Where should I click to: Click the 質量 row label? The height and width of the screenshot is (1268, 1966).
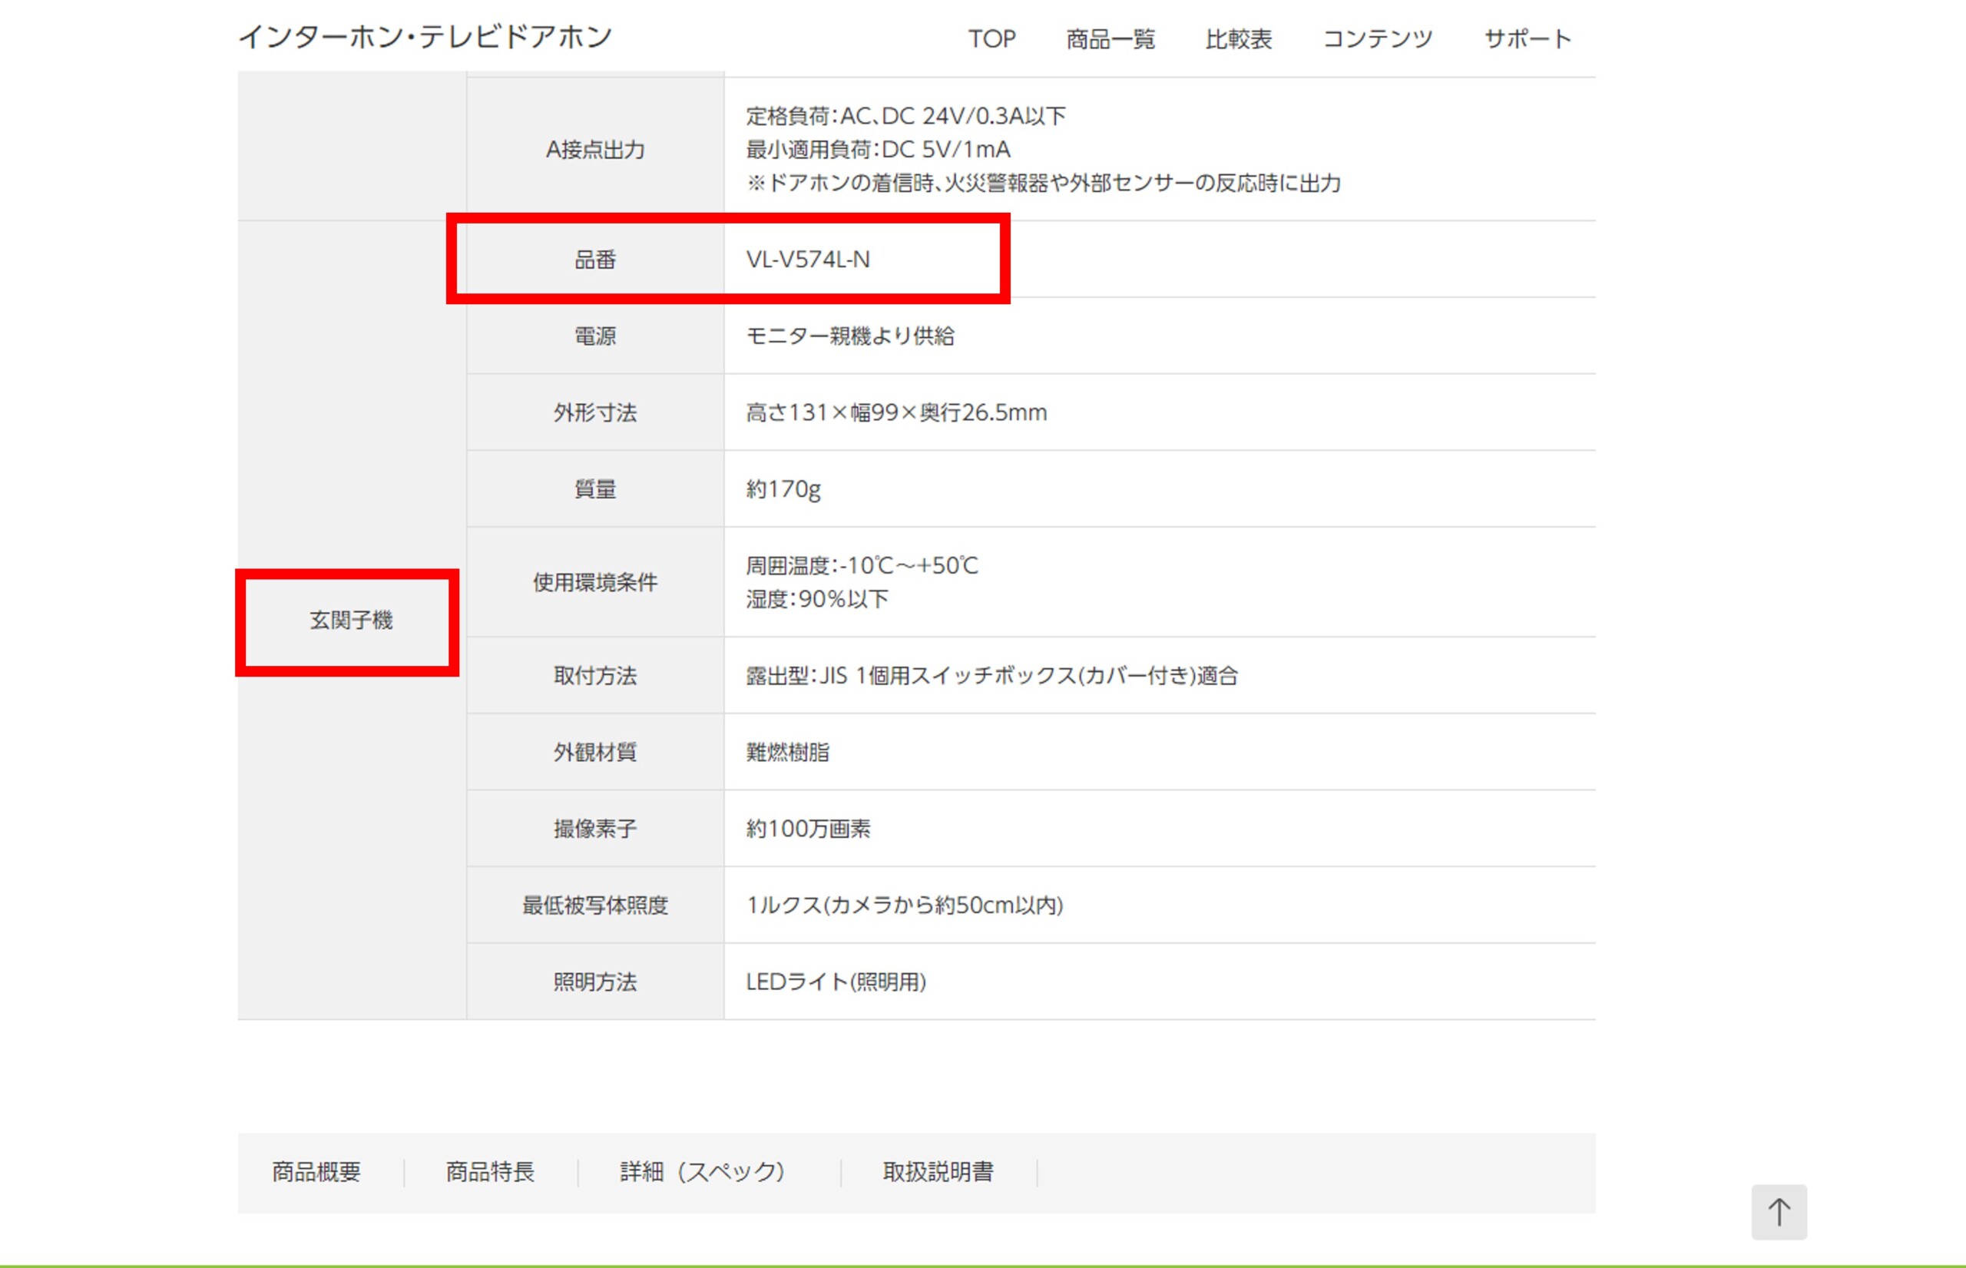595,489
